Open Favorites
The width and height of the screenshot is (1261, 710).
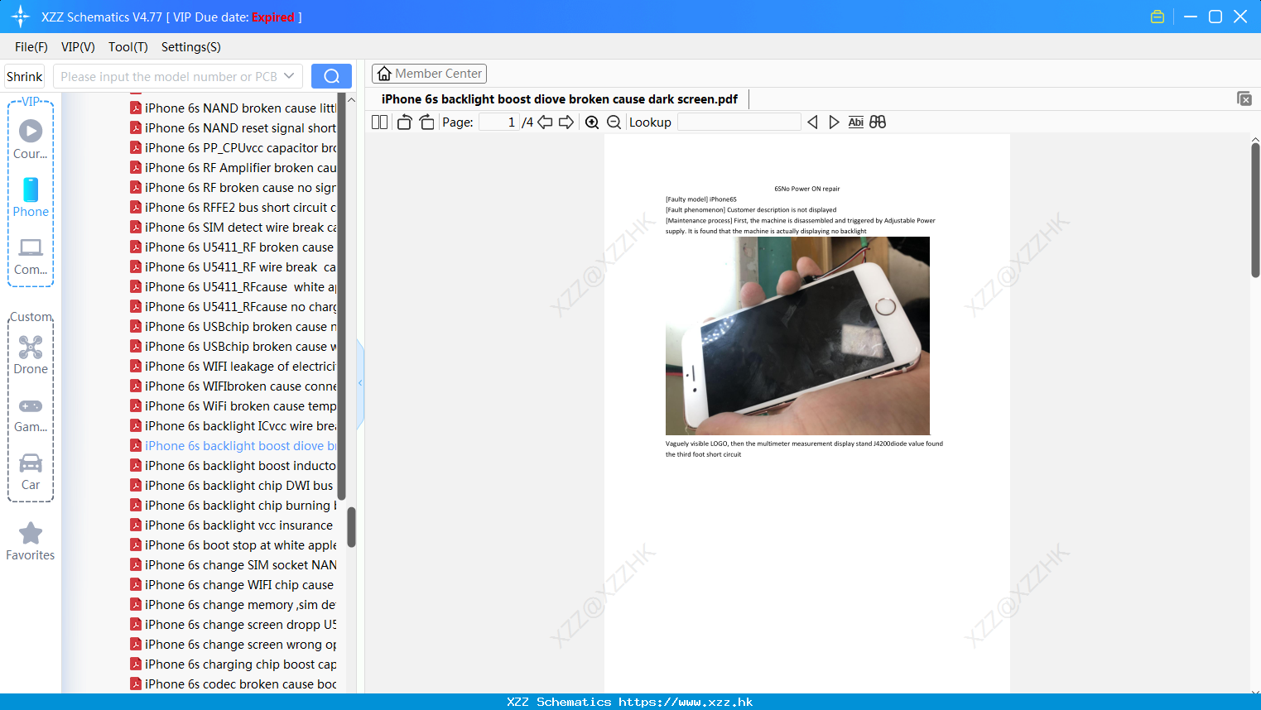(31, 541)
